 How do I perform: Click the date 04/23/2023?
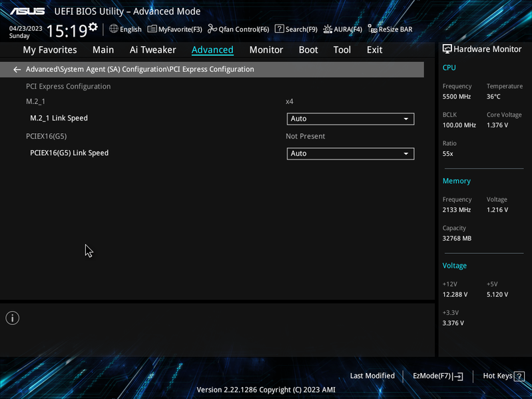(x=26, y=29)
